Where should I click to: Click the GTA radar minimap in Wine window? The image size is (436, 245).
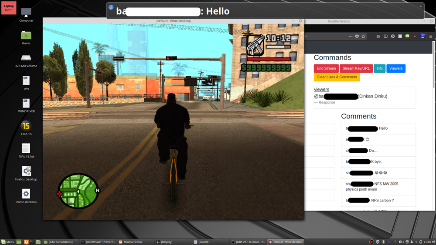point(78,191)
